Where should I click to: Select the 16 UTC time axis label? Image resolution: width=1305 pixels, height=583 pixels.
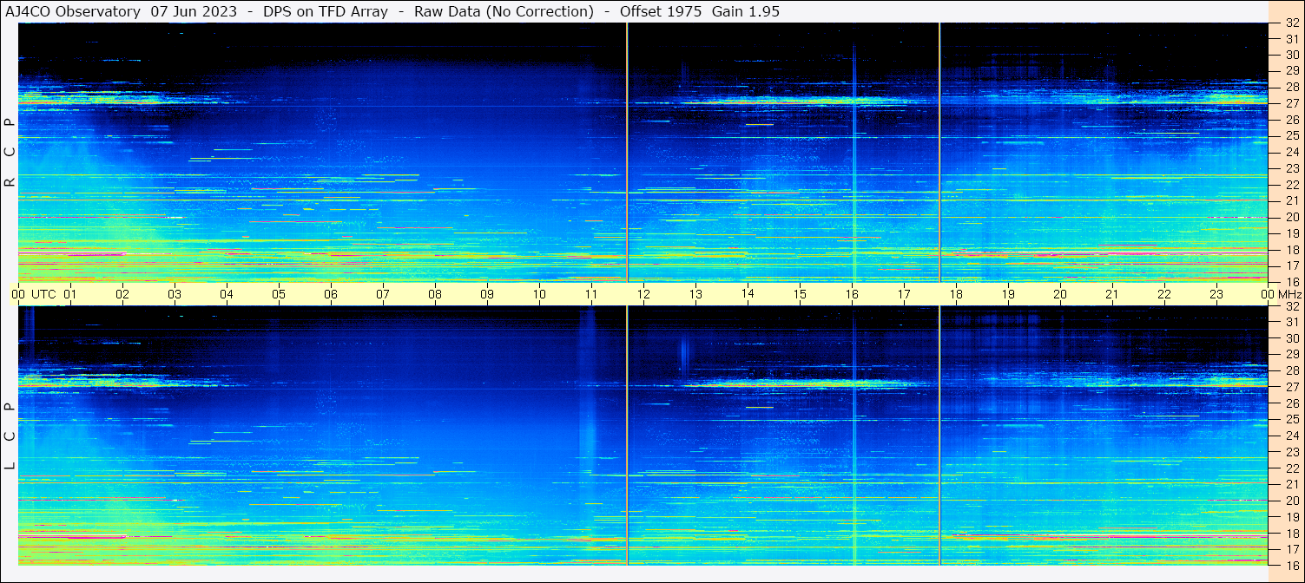pos(852,294)
